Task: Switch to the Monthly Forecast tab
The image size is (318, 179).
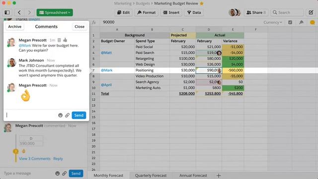Action: click(x=108, y=176)
